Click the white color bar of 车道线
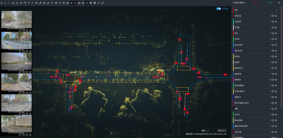This screenshot has width=283, height=138. coord(233,27)
